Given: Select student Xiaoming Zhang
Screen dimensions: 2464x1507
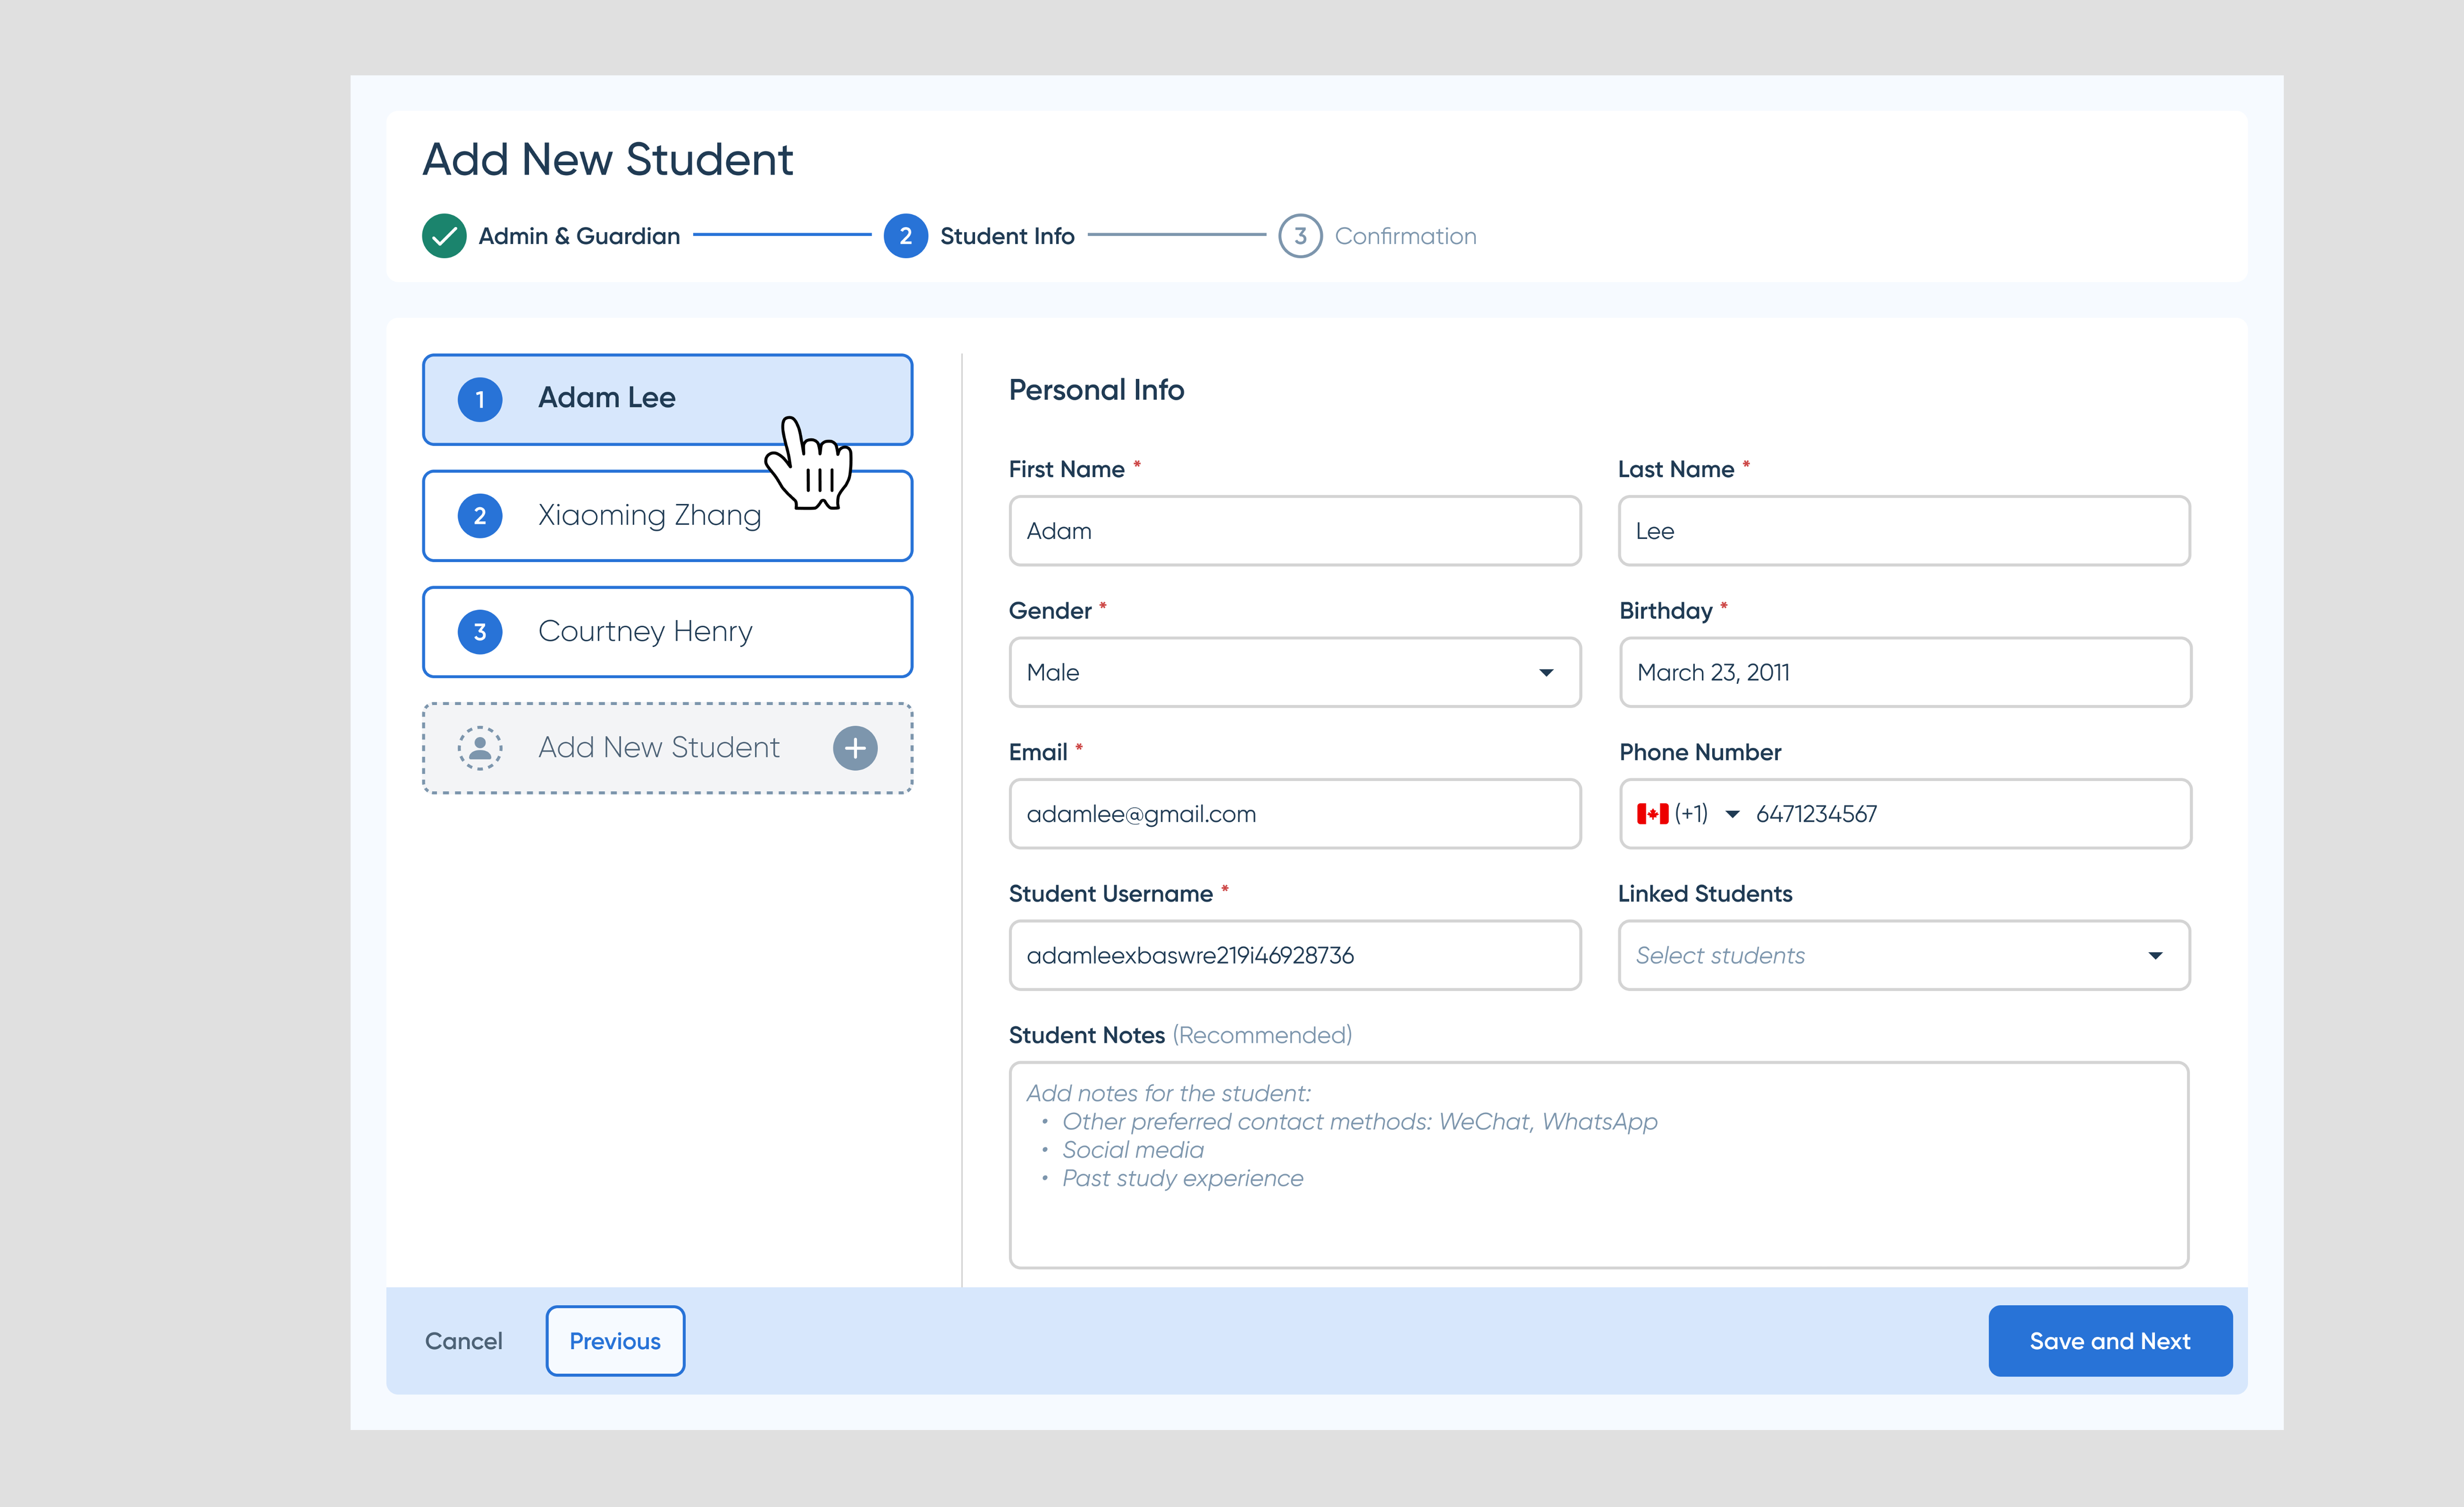Looking at the screenshot, I should click(667, 516).
